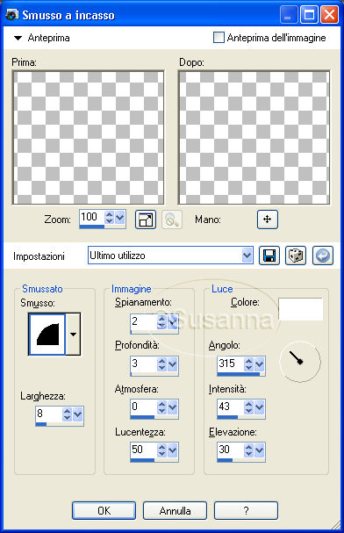Click the Mano pan navigation icon
The width and height of the screenshot is (344, 533).
[268, 220]
